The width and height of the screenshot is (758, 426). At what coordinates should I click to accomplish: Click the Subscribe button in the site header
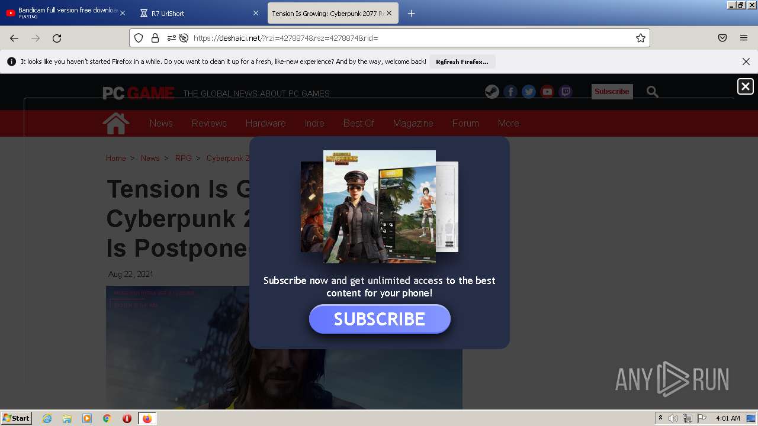[612, 92]
